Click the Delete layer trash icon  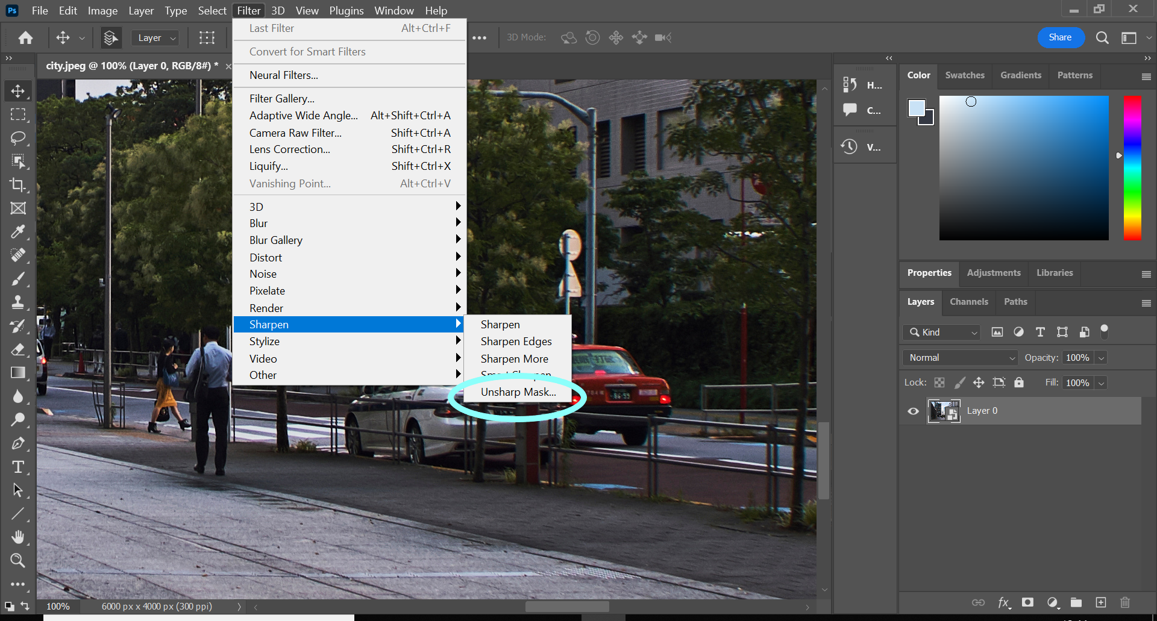pyautogui.click(x=1124, y=603)
